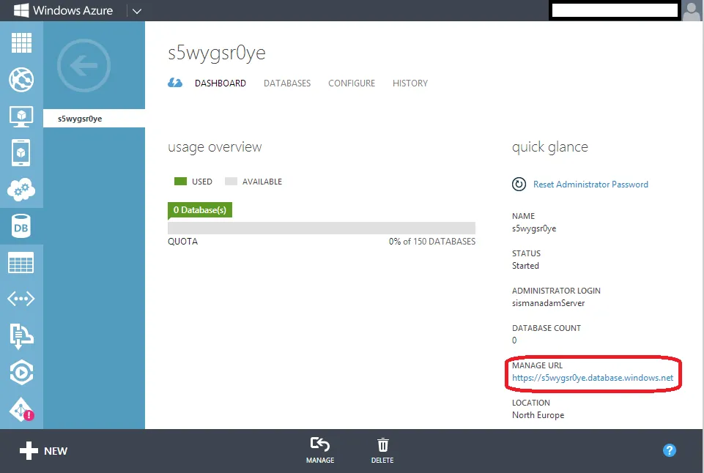Click the gray AVAILABLE legend swatch

231,182
